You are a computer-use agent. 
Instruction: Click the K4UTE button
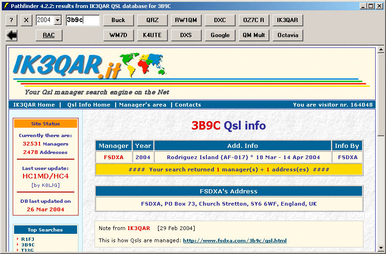152,35
